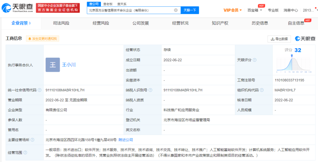Viewport: 318px width, 162px height.
Task: Click the help icon beside 组织机构代码
Action: pos(262,90)
